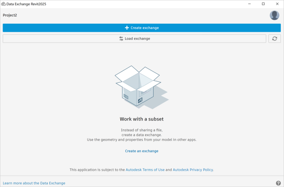This screenshot has height=187, width=284.
Task: Click the open box illustration
Action: click(142, 87)
